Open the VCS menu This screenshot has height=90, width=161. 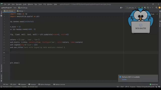point(45,4)
